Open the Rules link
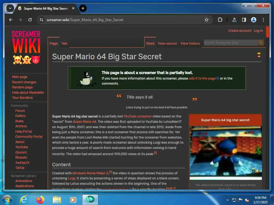The width and height of the screenshot is (274, 205). (x=19, y=121)
